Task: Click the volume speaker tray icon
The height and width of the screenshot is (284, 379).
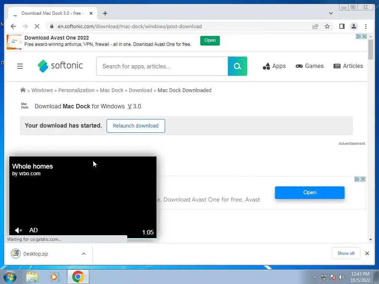Action: pyautogui.click(x=342, y=277)
